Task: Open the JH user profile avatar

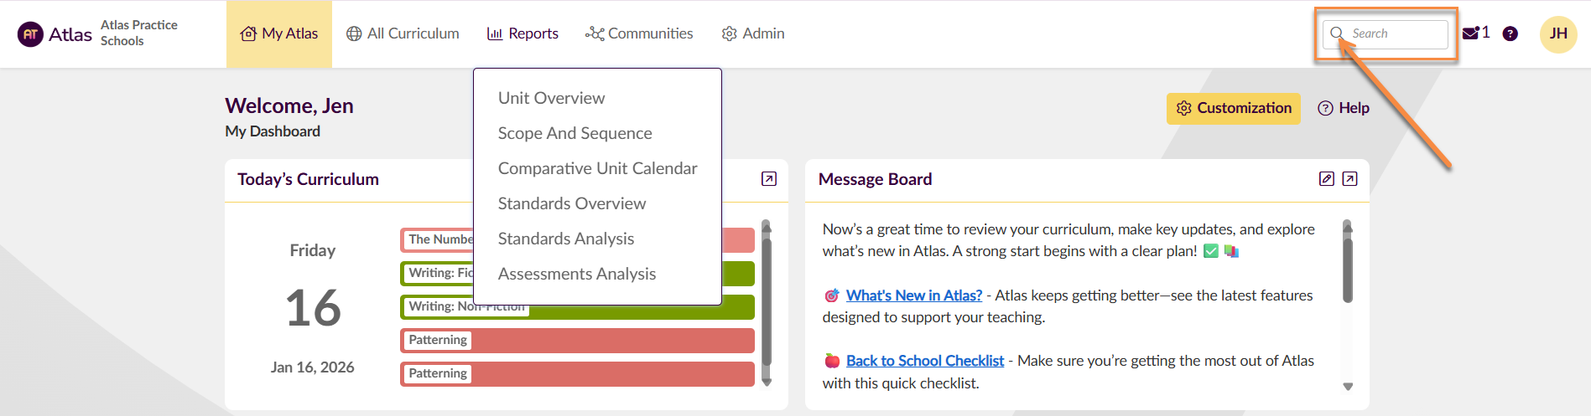Action: (1558, 33)
